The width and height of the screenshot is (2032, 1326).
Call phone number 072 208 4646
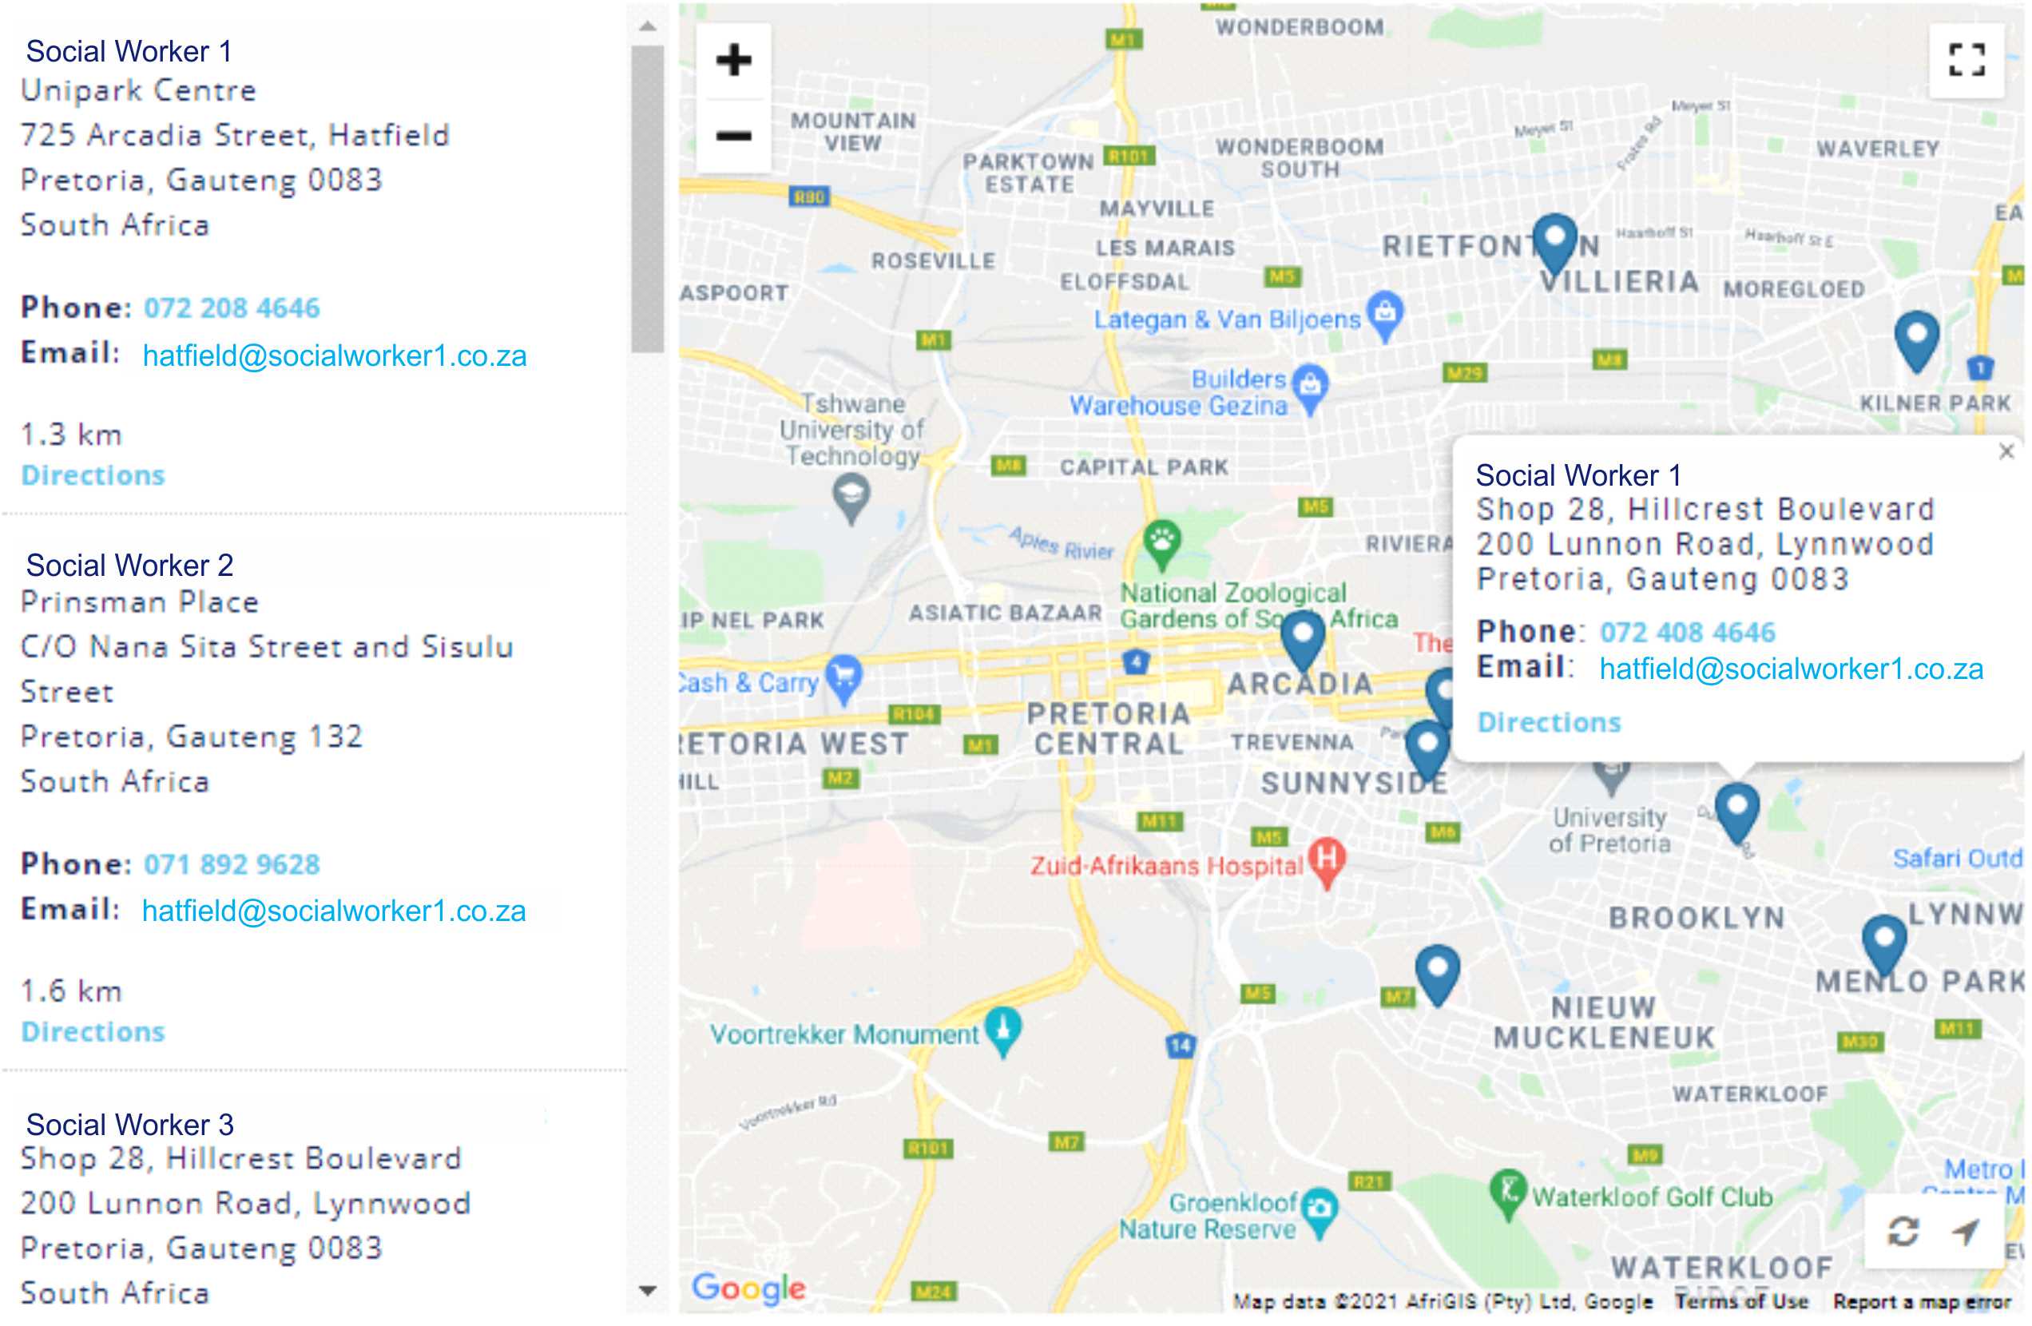[232, 308]
